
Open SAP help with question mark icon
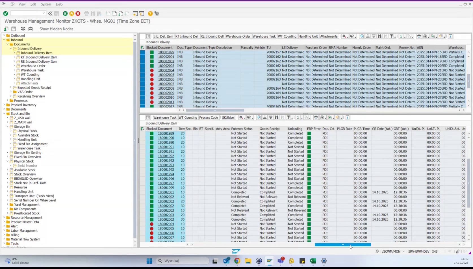tap(150, 13)
